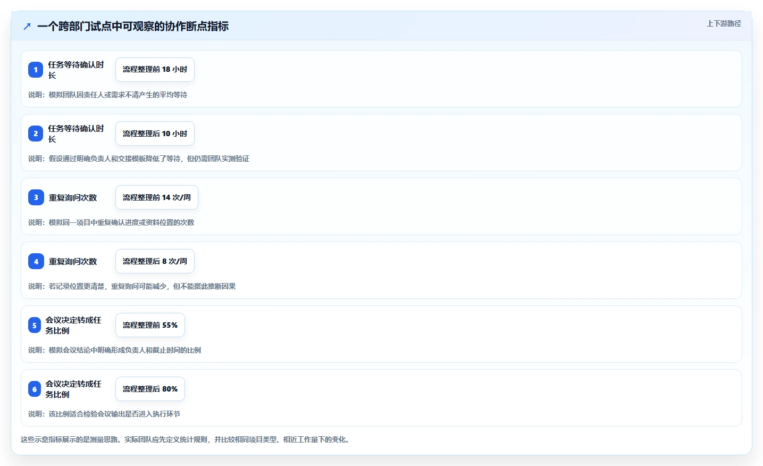Click description 该比例适合检验会议输出是否进入执行环节
This screenshot has width=763, height=466.
(x=114, y=414)
